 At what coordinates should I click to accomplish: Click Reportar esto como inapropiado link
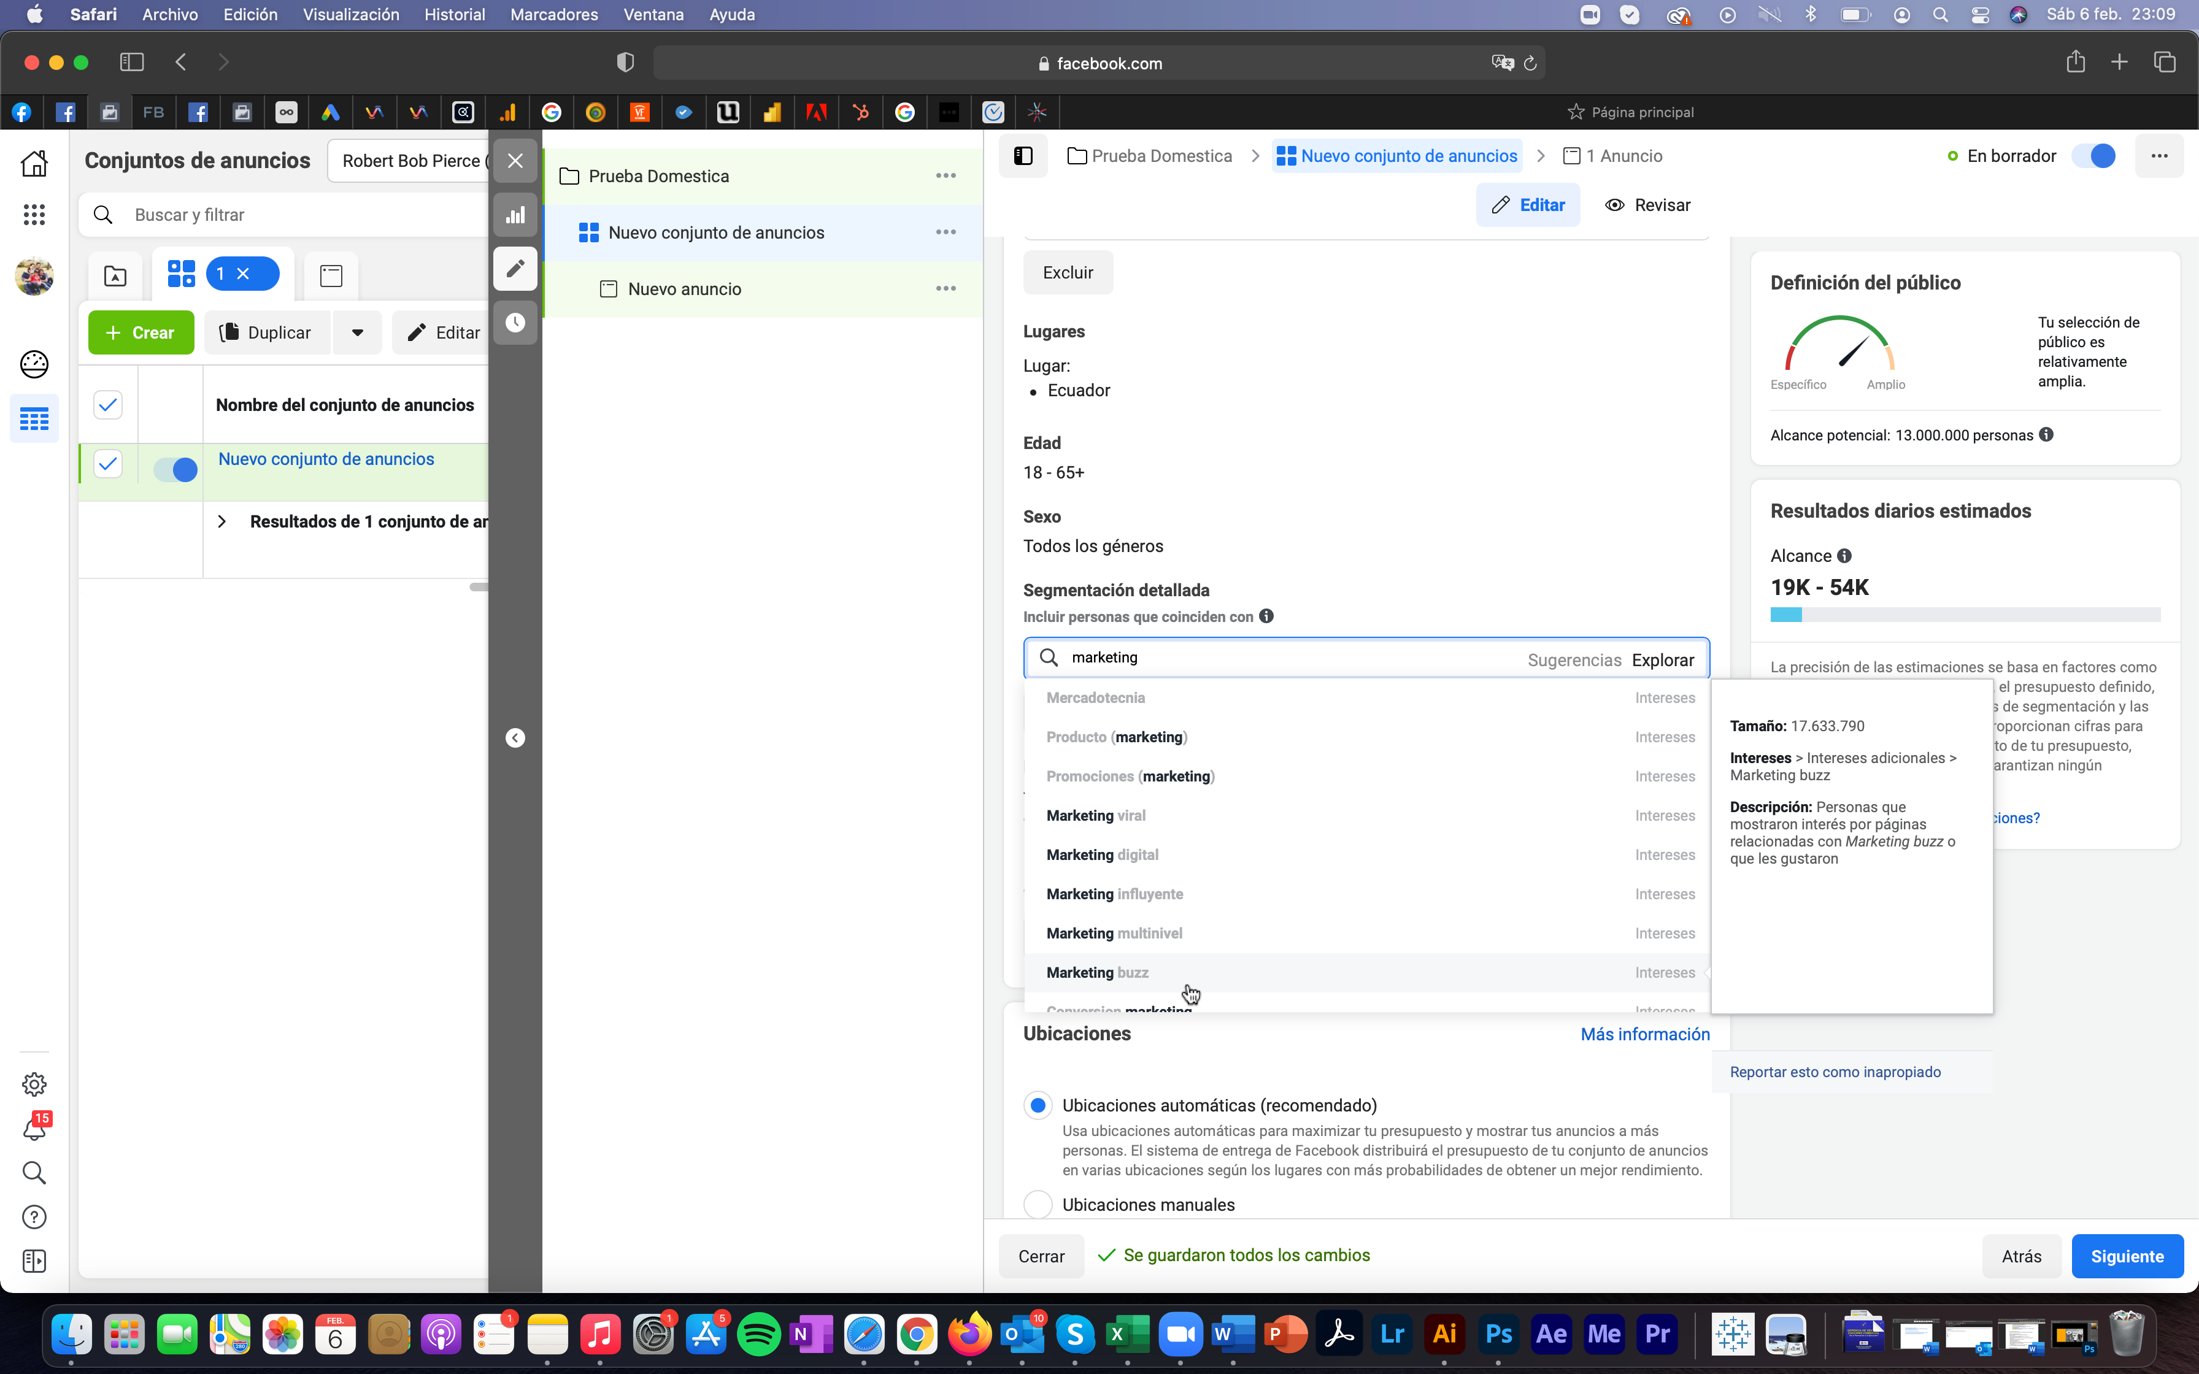(x=1835, y=1072)
